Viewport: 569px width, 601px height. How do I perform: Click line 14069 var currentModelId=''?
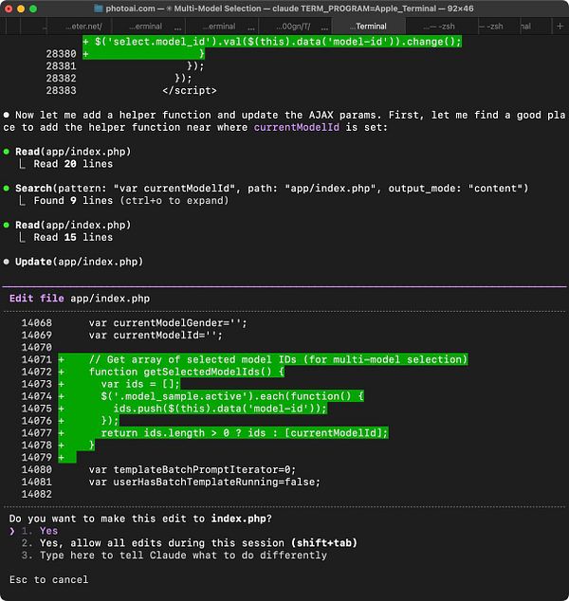(156, 335)
